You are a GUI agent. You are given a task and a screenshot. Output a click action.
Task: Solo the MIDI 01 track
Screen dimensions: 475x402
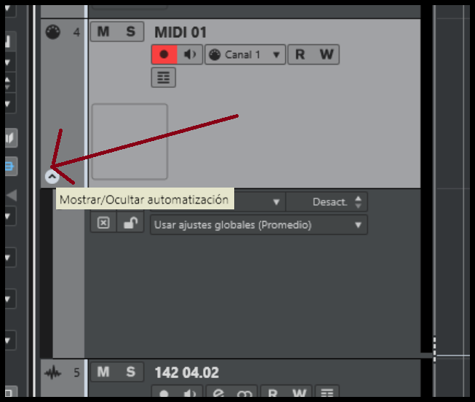[x=130, y=31]
